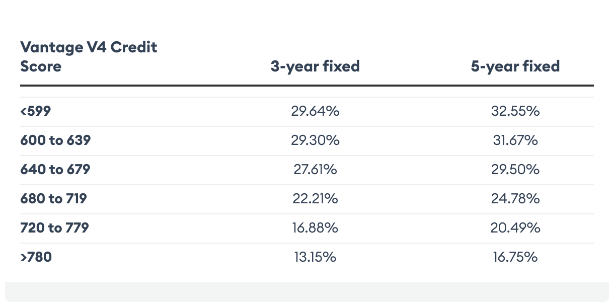Screen dimensions: 614x307
Task: Click the 29.64% 3-year rate cell
Action: pos(315,111)
